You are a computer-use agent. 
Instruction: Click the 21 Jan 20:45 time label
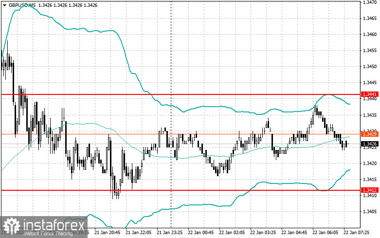pyautogui.click(x=108, y=233)
